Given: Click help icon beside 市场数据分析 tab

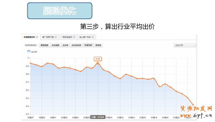Looking at the screenshot, I should tap(37, 37).
